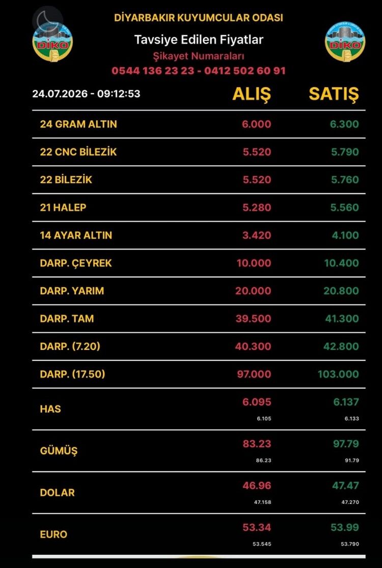Open the 24 GRAM ALTIN row
The width and height of the screenshot is (382, 568).
tap(199, 124)
